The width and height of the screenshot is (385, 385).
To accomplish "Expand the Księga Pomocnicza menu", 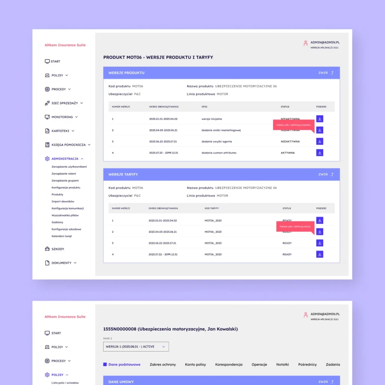I will coord(71,145).
